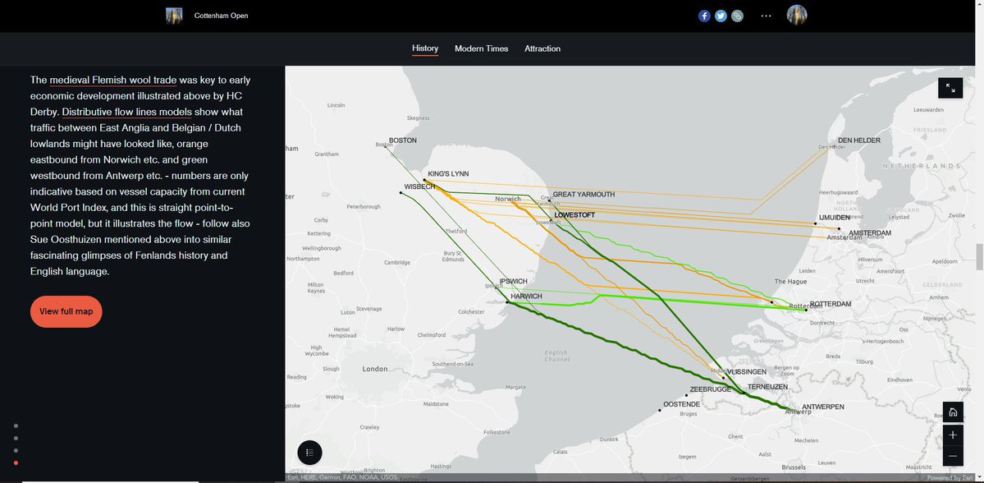Open the map legend button
This screenshot has height=483, width=984.
tap(309, 453)
